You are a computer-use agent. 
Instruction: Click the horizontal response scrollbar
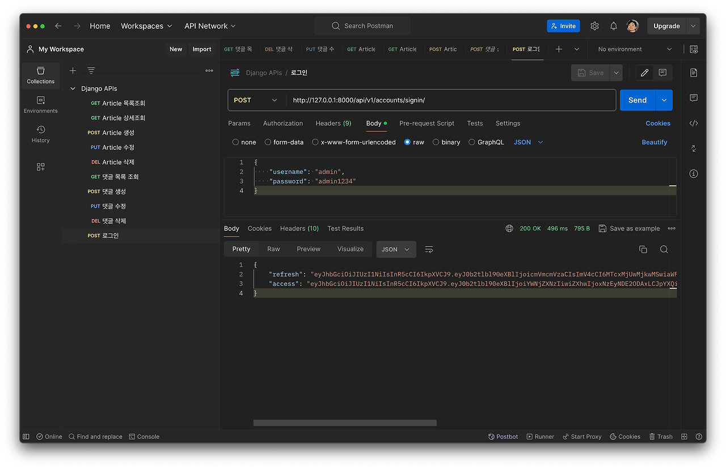click(x=345, y=423)
